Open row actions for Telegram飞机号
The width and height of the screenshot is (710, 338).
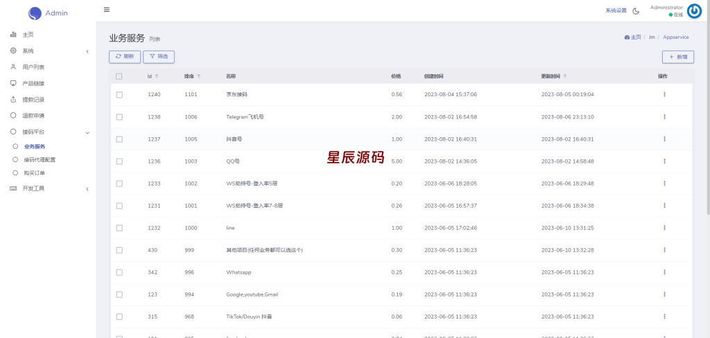(664, 116)
